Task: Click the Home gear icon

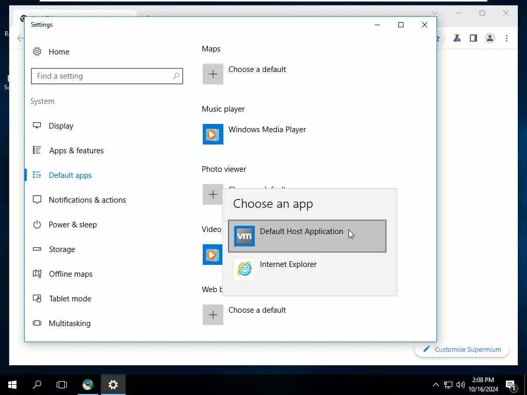Action: [x=37, y=51]
